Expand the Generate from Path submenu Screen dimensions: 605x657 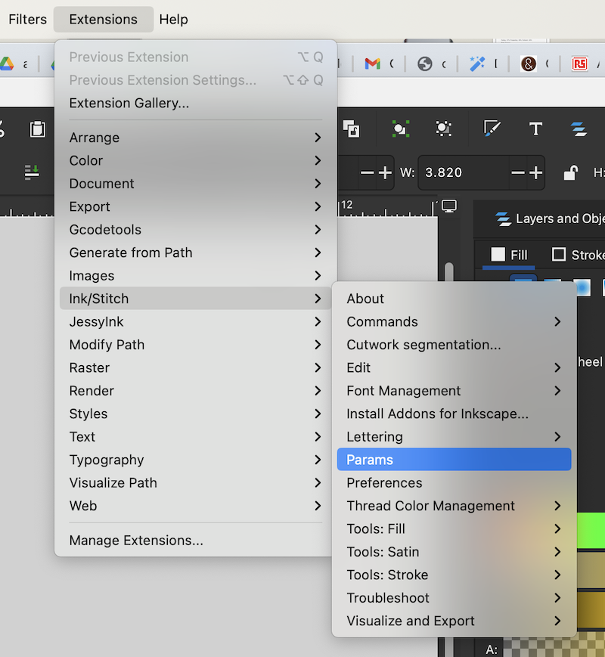click(x=195, y=253)
